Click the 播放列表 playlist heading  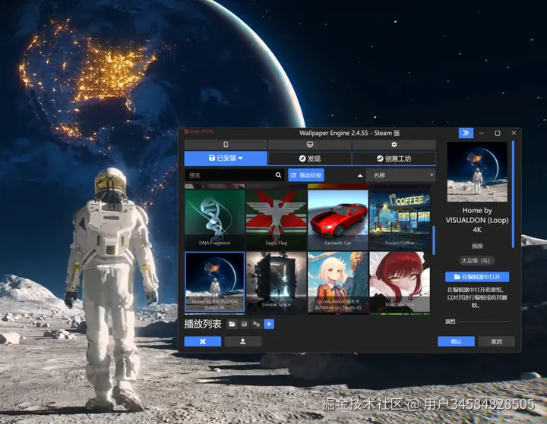pyautogui.click(x=203, y=324)
